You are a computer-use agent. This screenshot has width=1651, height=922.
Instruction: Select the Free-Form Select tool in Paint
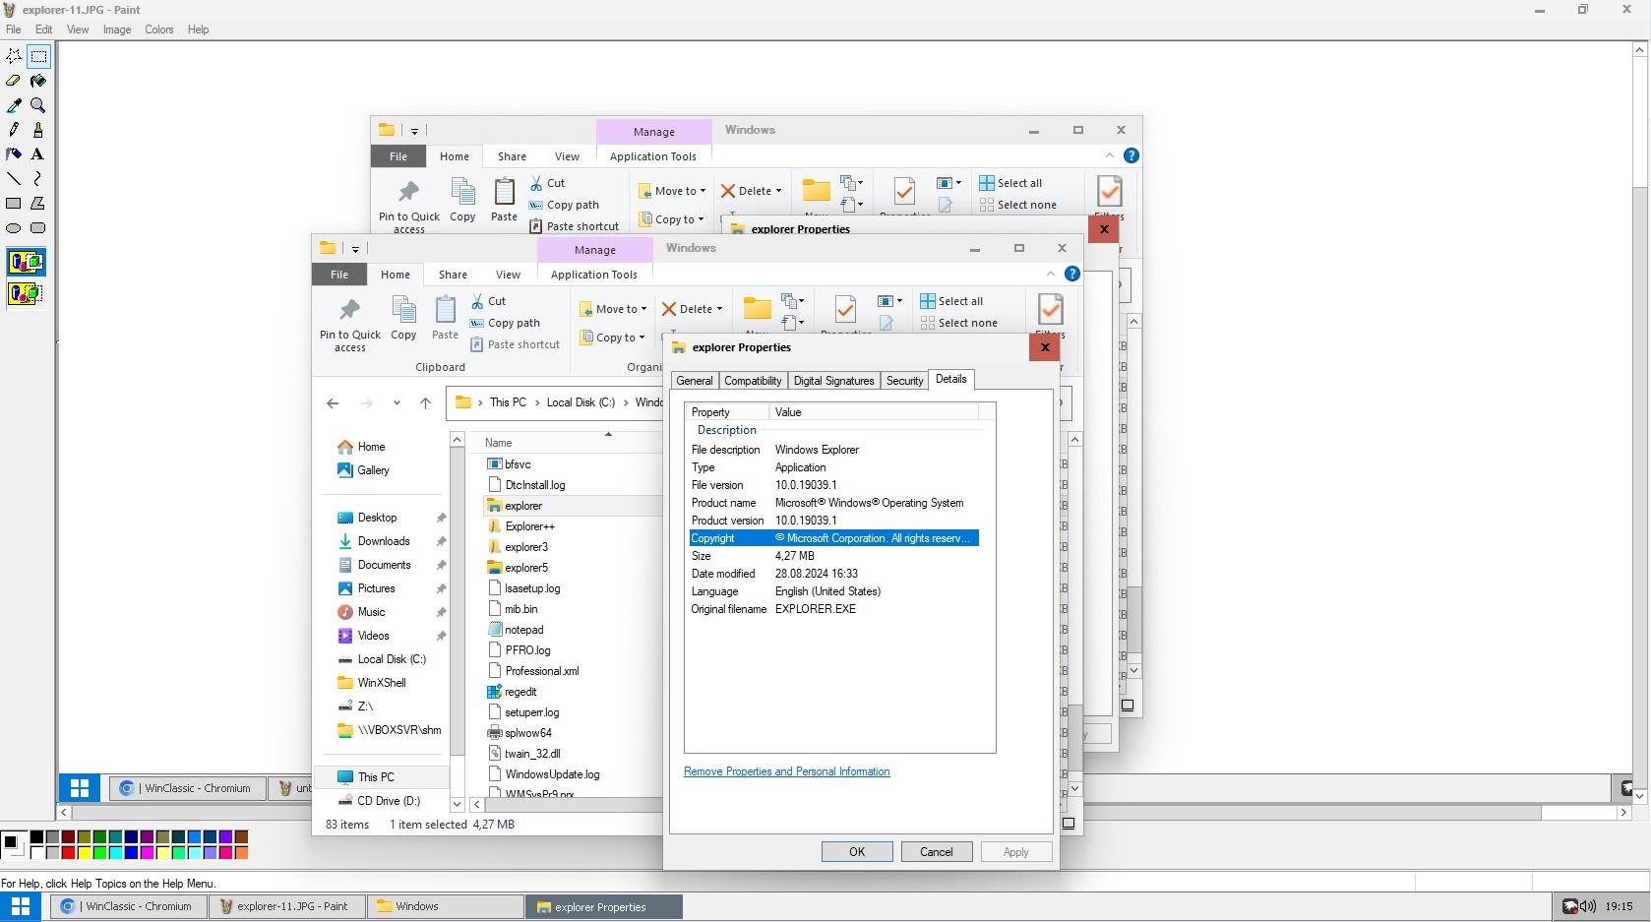coord(14,56)
